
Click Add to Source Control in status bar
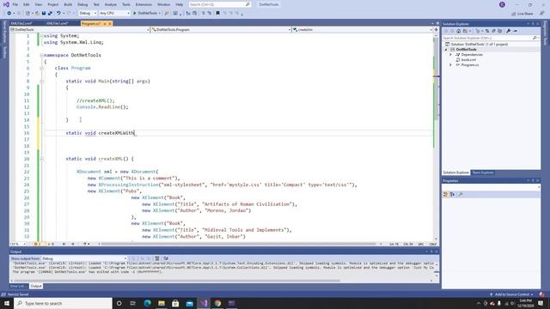[x=511, y=294]
